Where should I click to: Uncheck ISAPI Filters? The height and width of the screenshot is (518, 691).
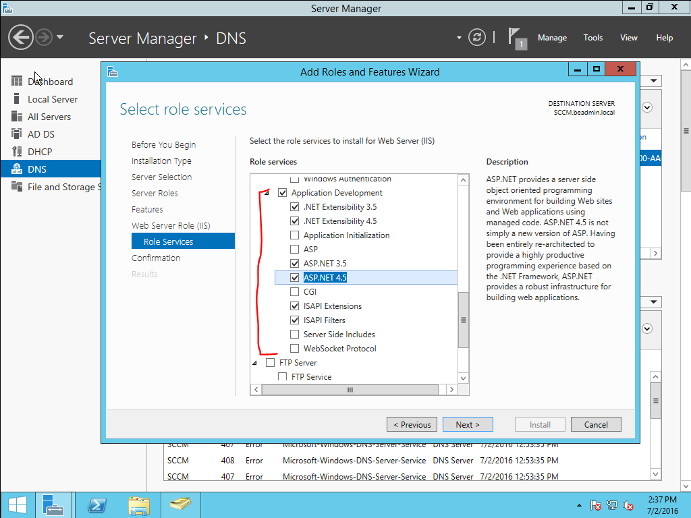tap(294, 320)
